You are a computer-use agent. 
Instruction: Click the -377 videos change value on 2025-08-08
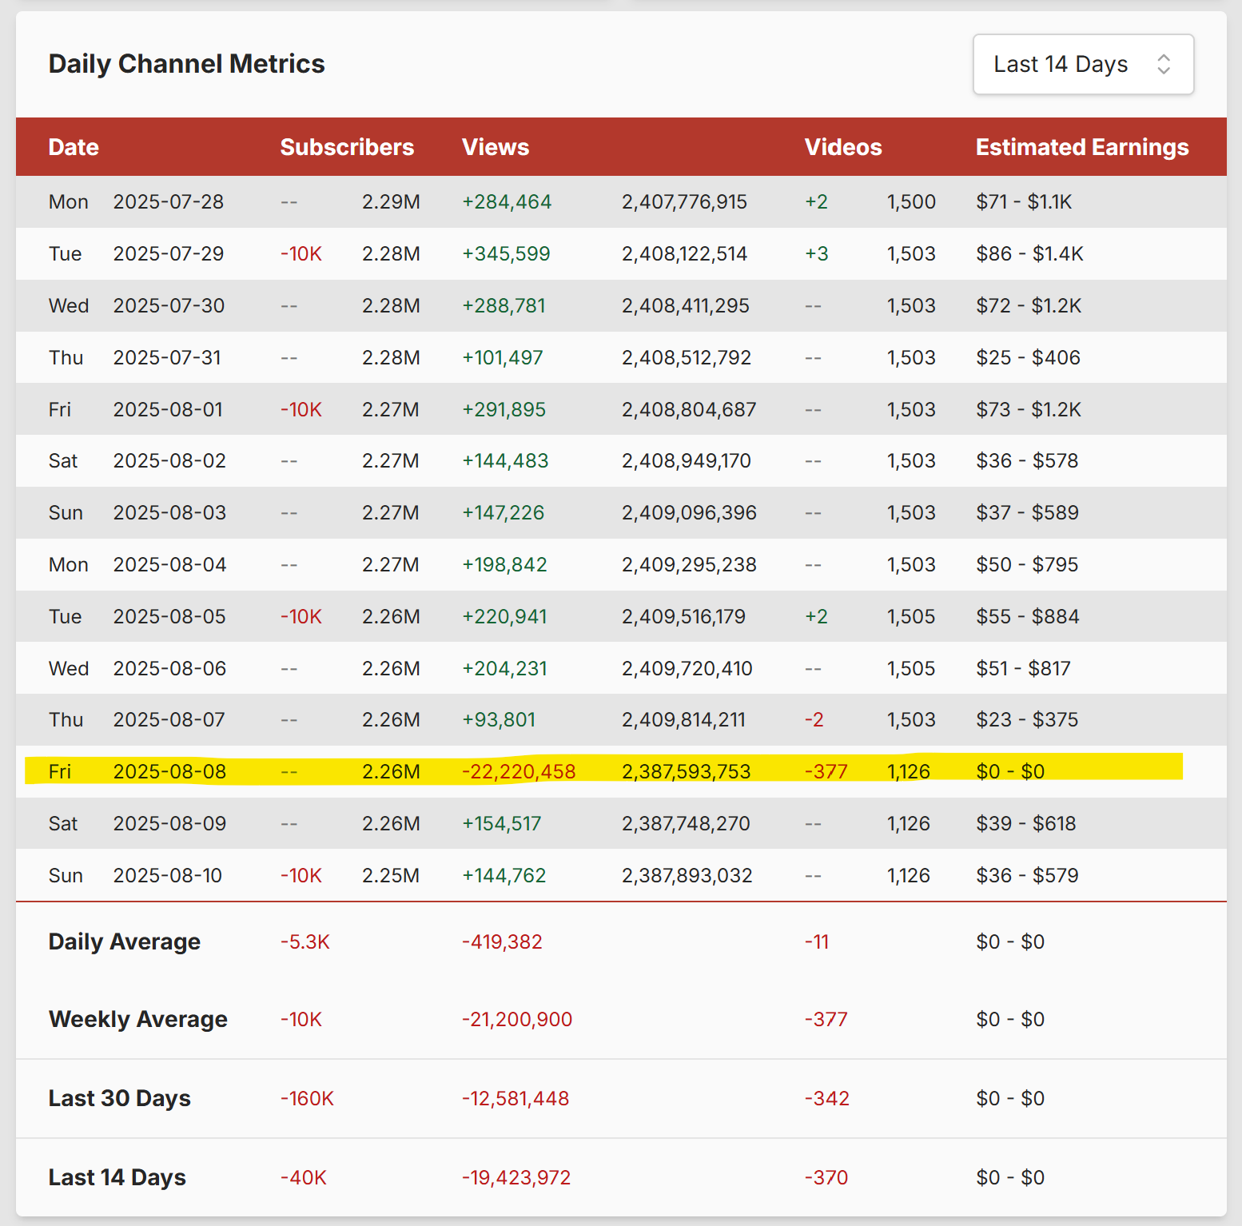pyautogui.click(x=826, y=771)
